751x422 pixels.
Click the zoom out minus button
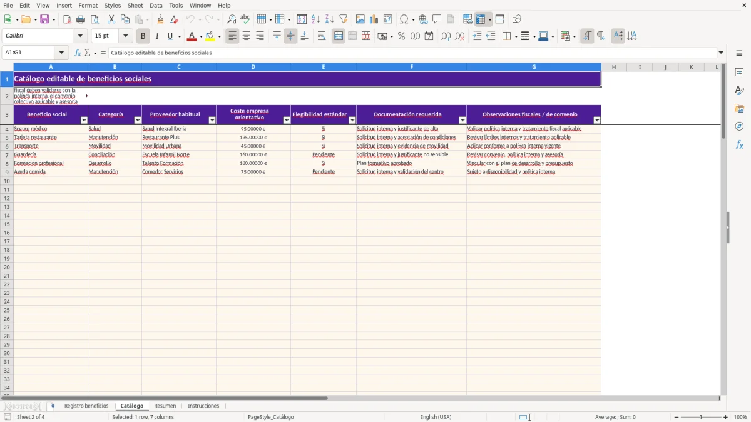(677, 417)
